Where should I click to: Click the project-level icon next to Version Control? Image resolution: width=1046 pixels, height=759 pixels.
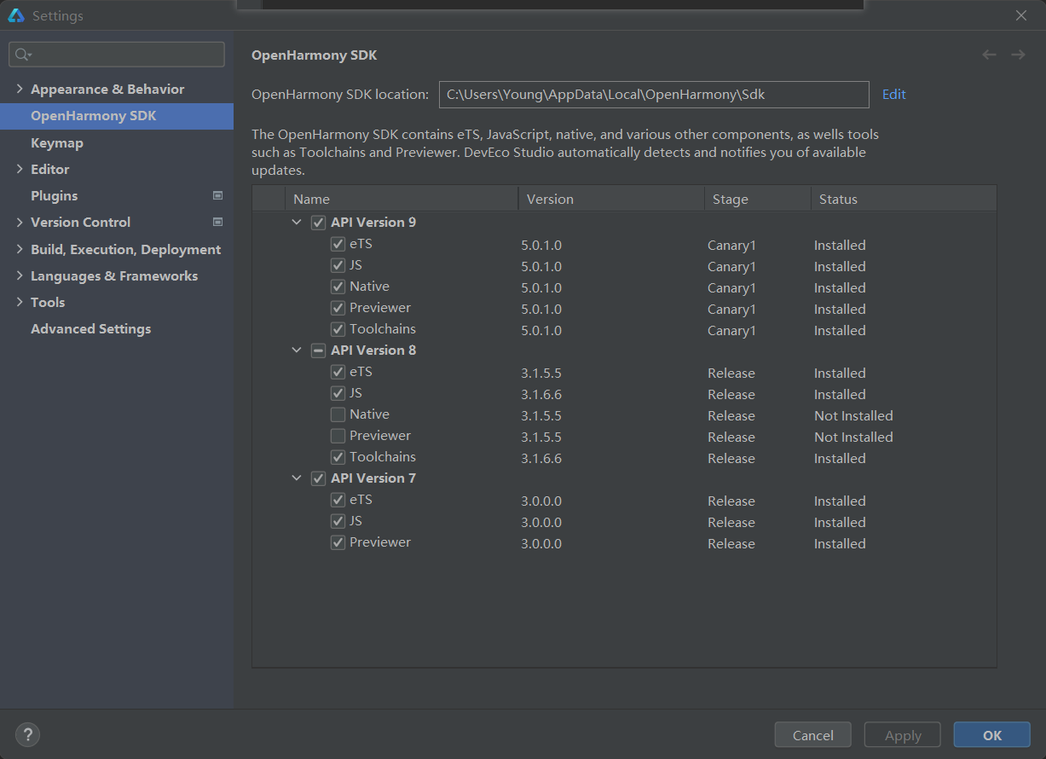(217, 222)
